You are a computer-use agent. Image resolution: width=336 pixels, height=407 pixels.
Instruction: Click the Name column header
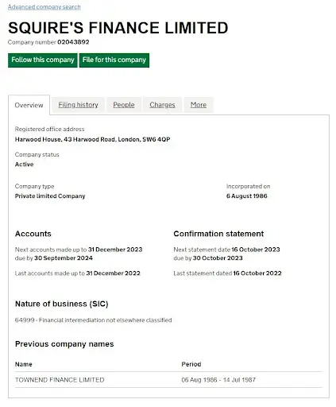click(x=24, y=364)
